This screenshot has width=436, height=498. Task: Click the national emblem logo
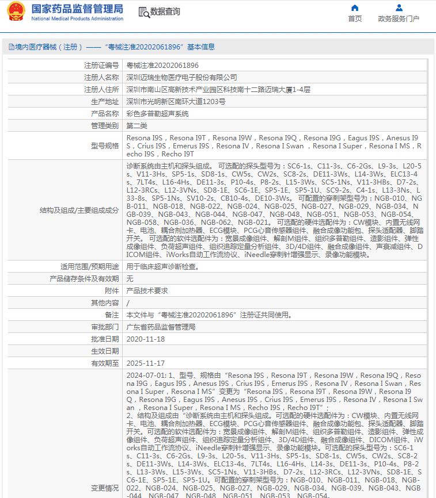[x=16, y=12]
